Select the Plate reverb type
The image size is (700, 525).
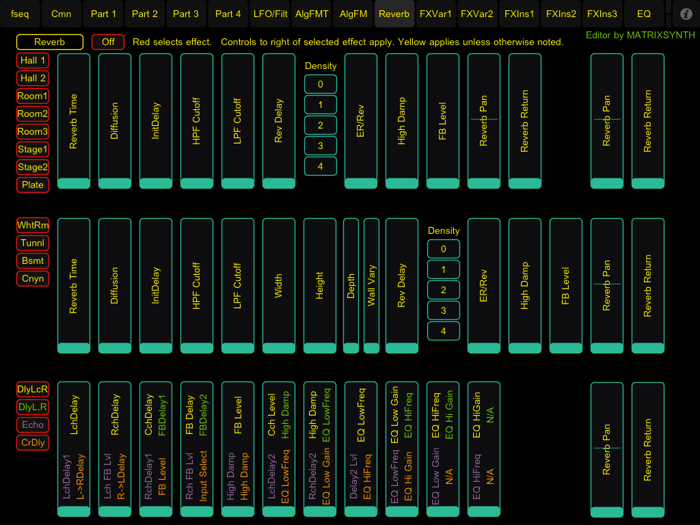click(33, 185)
